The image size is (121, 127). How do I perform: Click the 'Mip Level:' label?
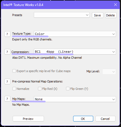point(93,71)
